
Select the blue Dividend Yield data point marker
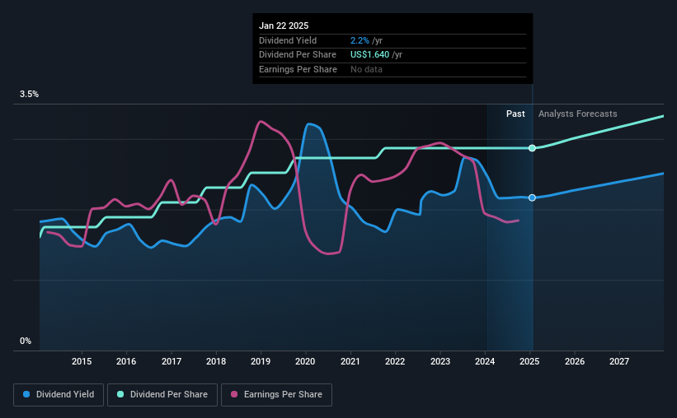(x=533, y=197)
